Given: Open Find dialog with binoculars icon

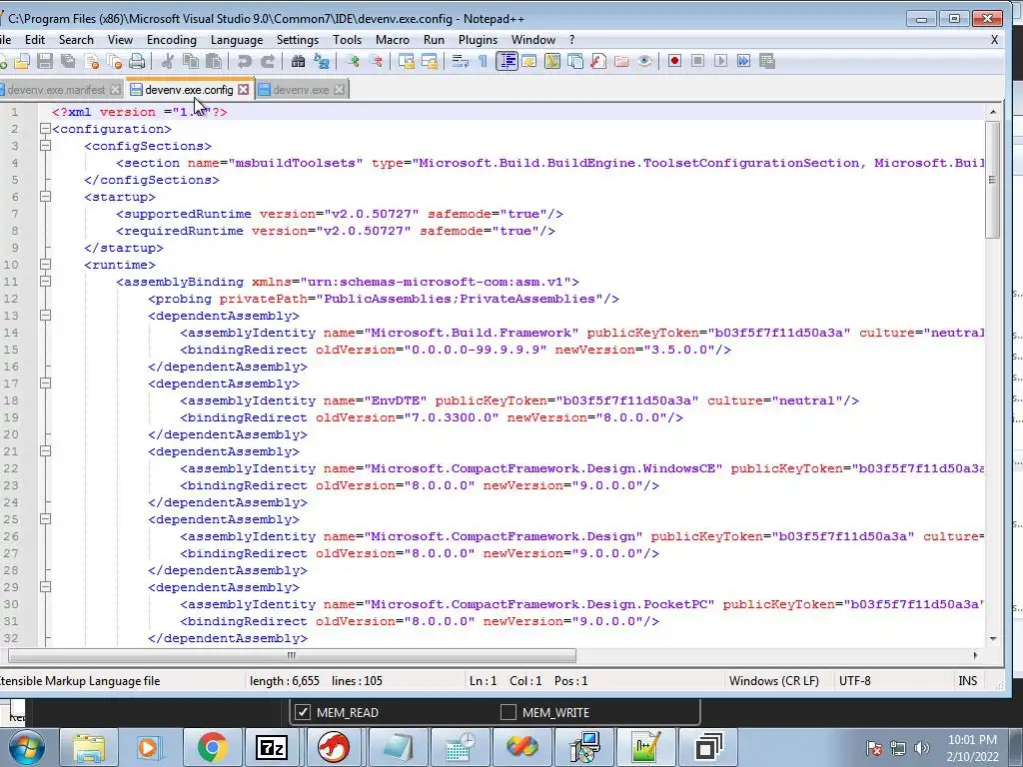Looking at the screenshot, I should (x=298, y=61).
